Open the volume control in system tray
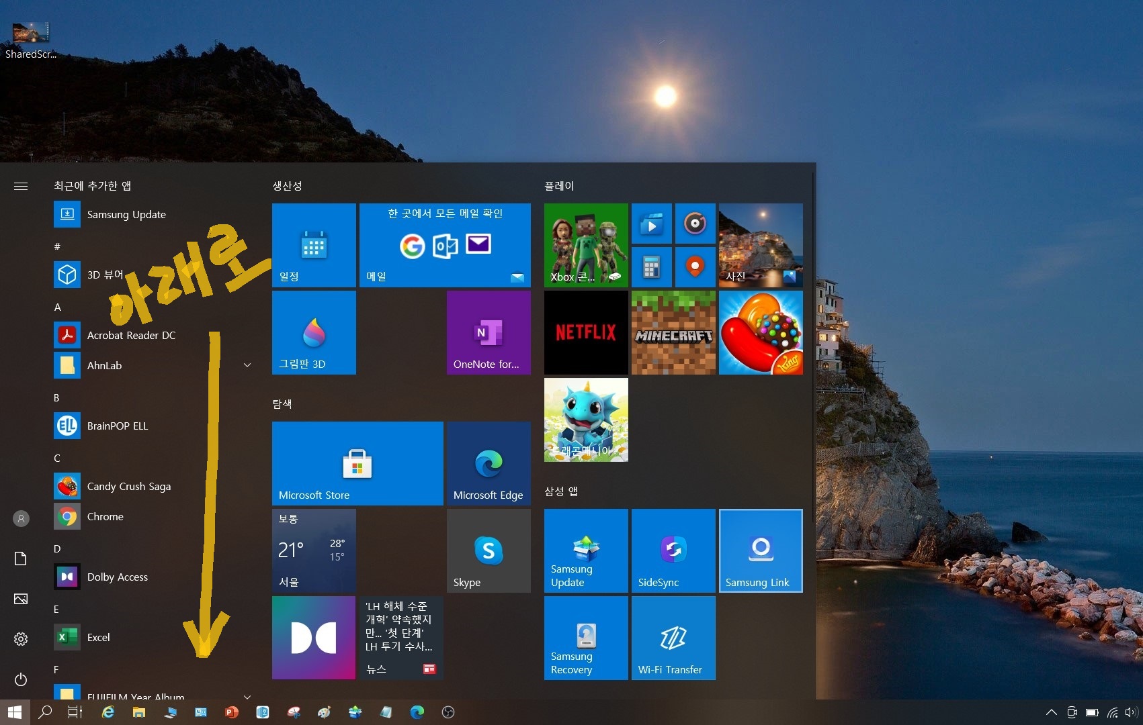The width and height of the screenshot is (1143, 725). pos(1132,712)
